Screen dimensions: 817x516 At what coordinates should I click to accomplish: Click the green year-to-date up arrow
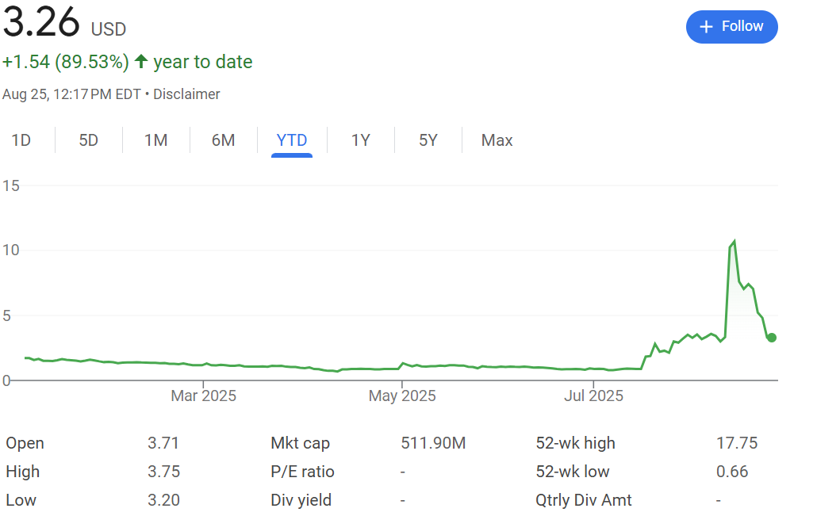coord(141,61)
